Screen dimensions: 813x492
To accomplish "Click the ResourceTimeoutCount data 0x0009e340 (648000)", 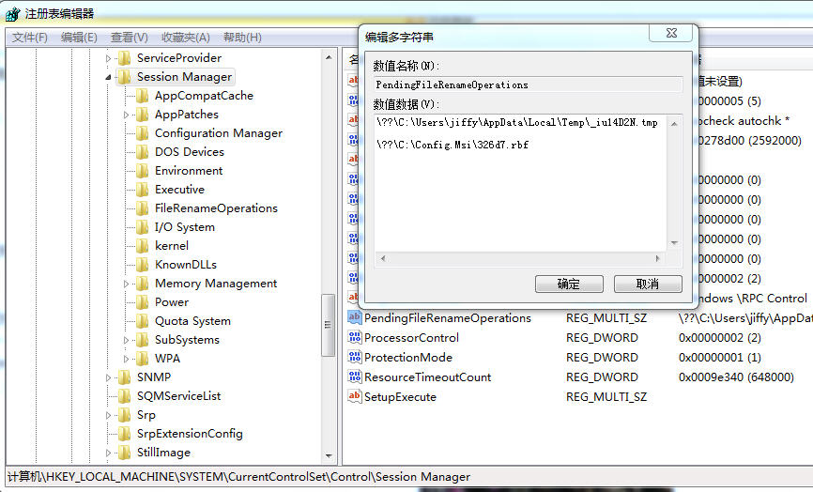I will [736, 377].
